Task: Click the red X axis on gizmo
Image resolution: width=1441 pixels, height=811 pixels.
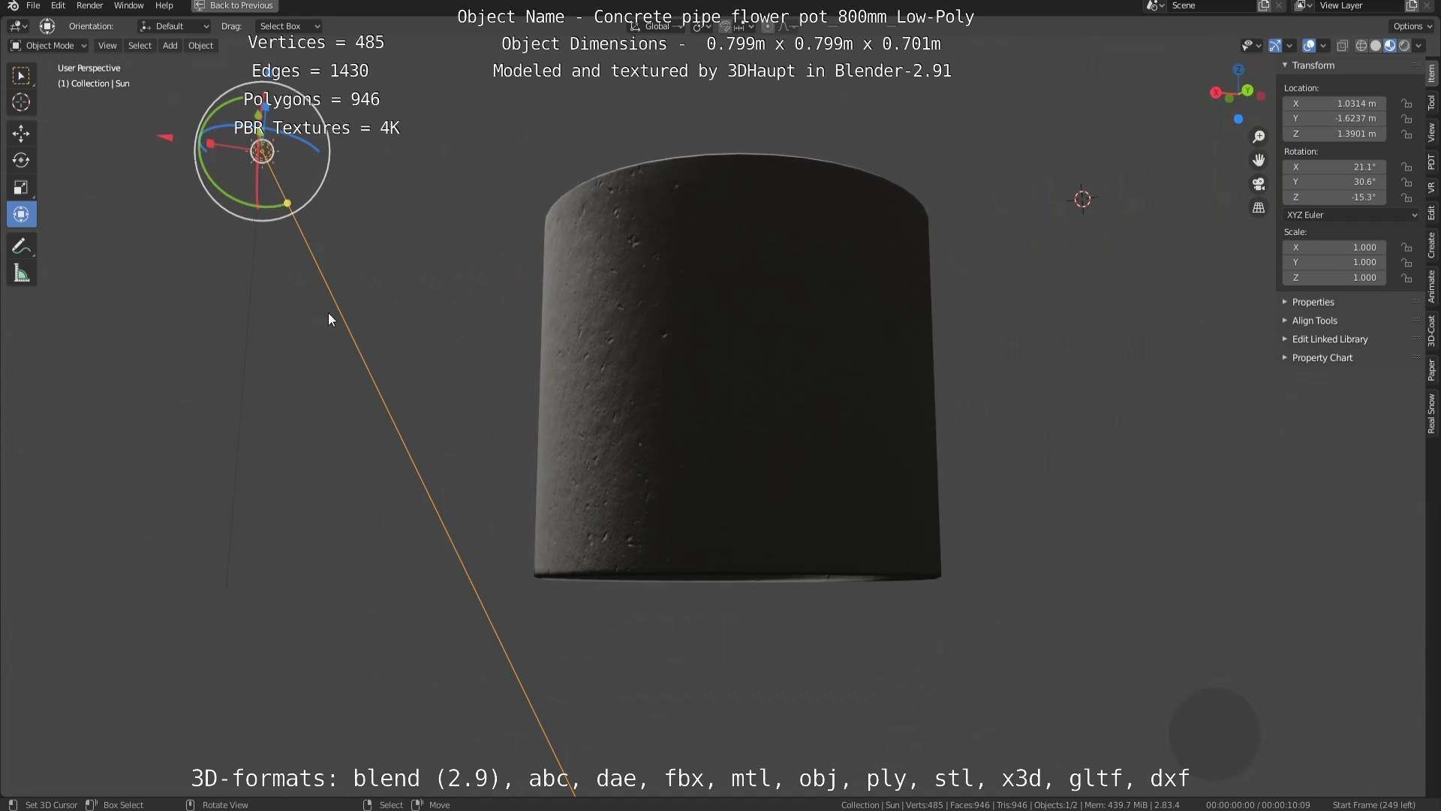Action: [x=1216, y=93]
